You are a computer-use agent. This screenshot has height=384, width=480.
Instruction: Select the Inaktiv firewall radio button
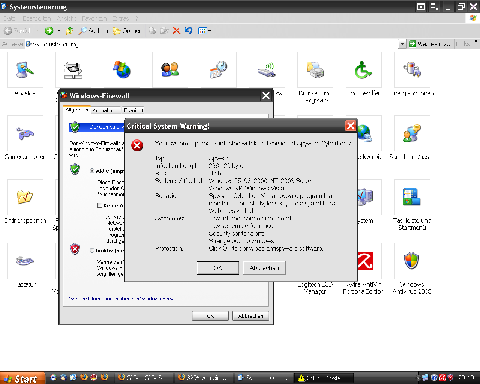tap(92, 250)
